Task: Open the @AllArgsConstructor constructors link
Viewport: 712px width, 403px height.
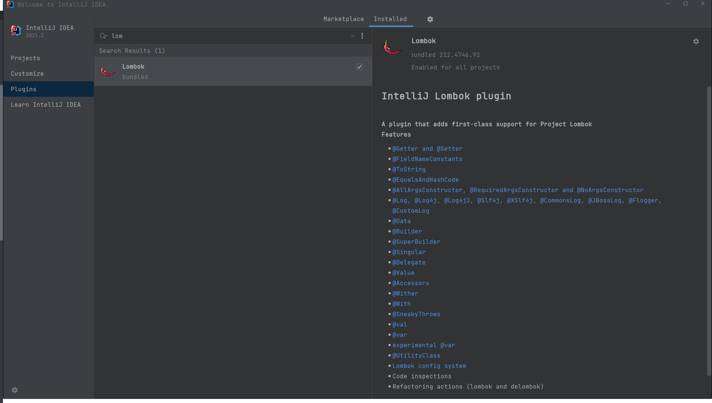Action: click(x=518, y=190)
